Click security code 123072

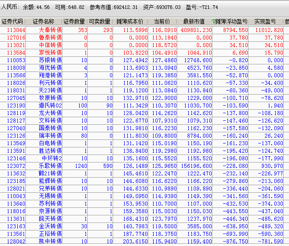click(16, 166)
